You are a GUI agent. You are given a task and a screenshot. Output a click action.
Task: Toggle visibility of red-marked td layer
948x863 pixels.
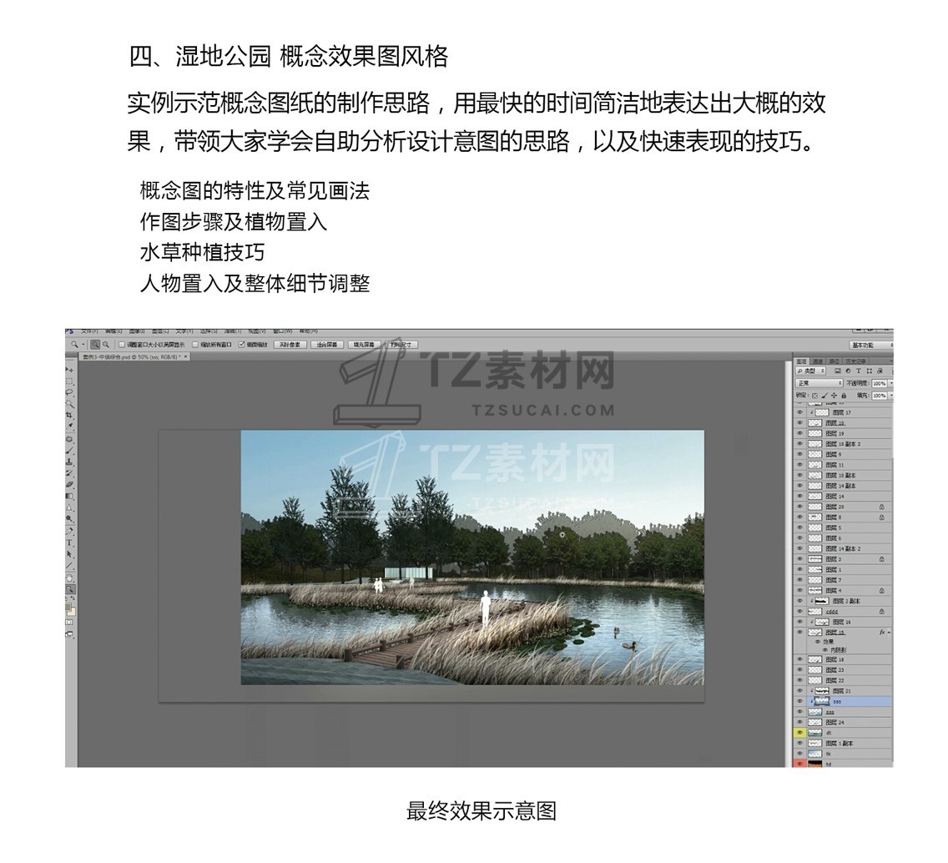point(799,764)
